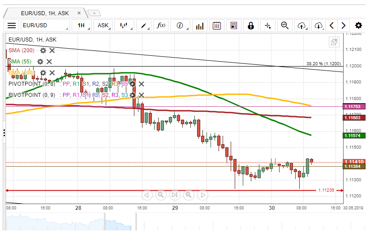Image resolution: width=370 pixels, height=234 pixels.
Task: Click the detach chart popup icon
Action: (x=334, y=42)
